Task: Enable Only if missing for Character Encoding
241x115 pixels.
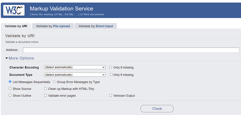Action: (x=111, y=67)
